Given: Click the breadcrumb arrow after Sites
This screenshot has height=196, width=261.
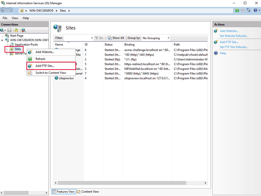Looking at the screenshot, I should (69, 11).
